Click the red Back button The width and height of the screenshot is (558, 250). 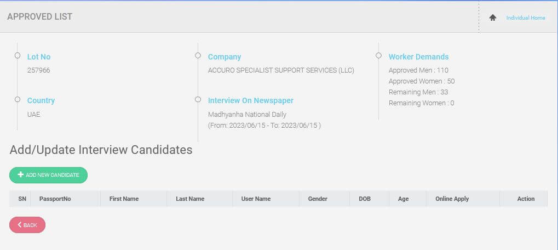[27, 225]
